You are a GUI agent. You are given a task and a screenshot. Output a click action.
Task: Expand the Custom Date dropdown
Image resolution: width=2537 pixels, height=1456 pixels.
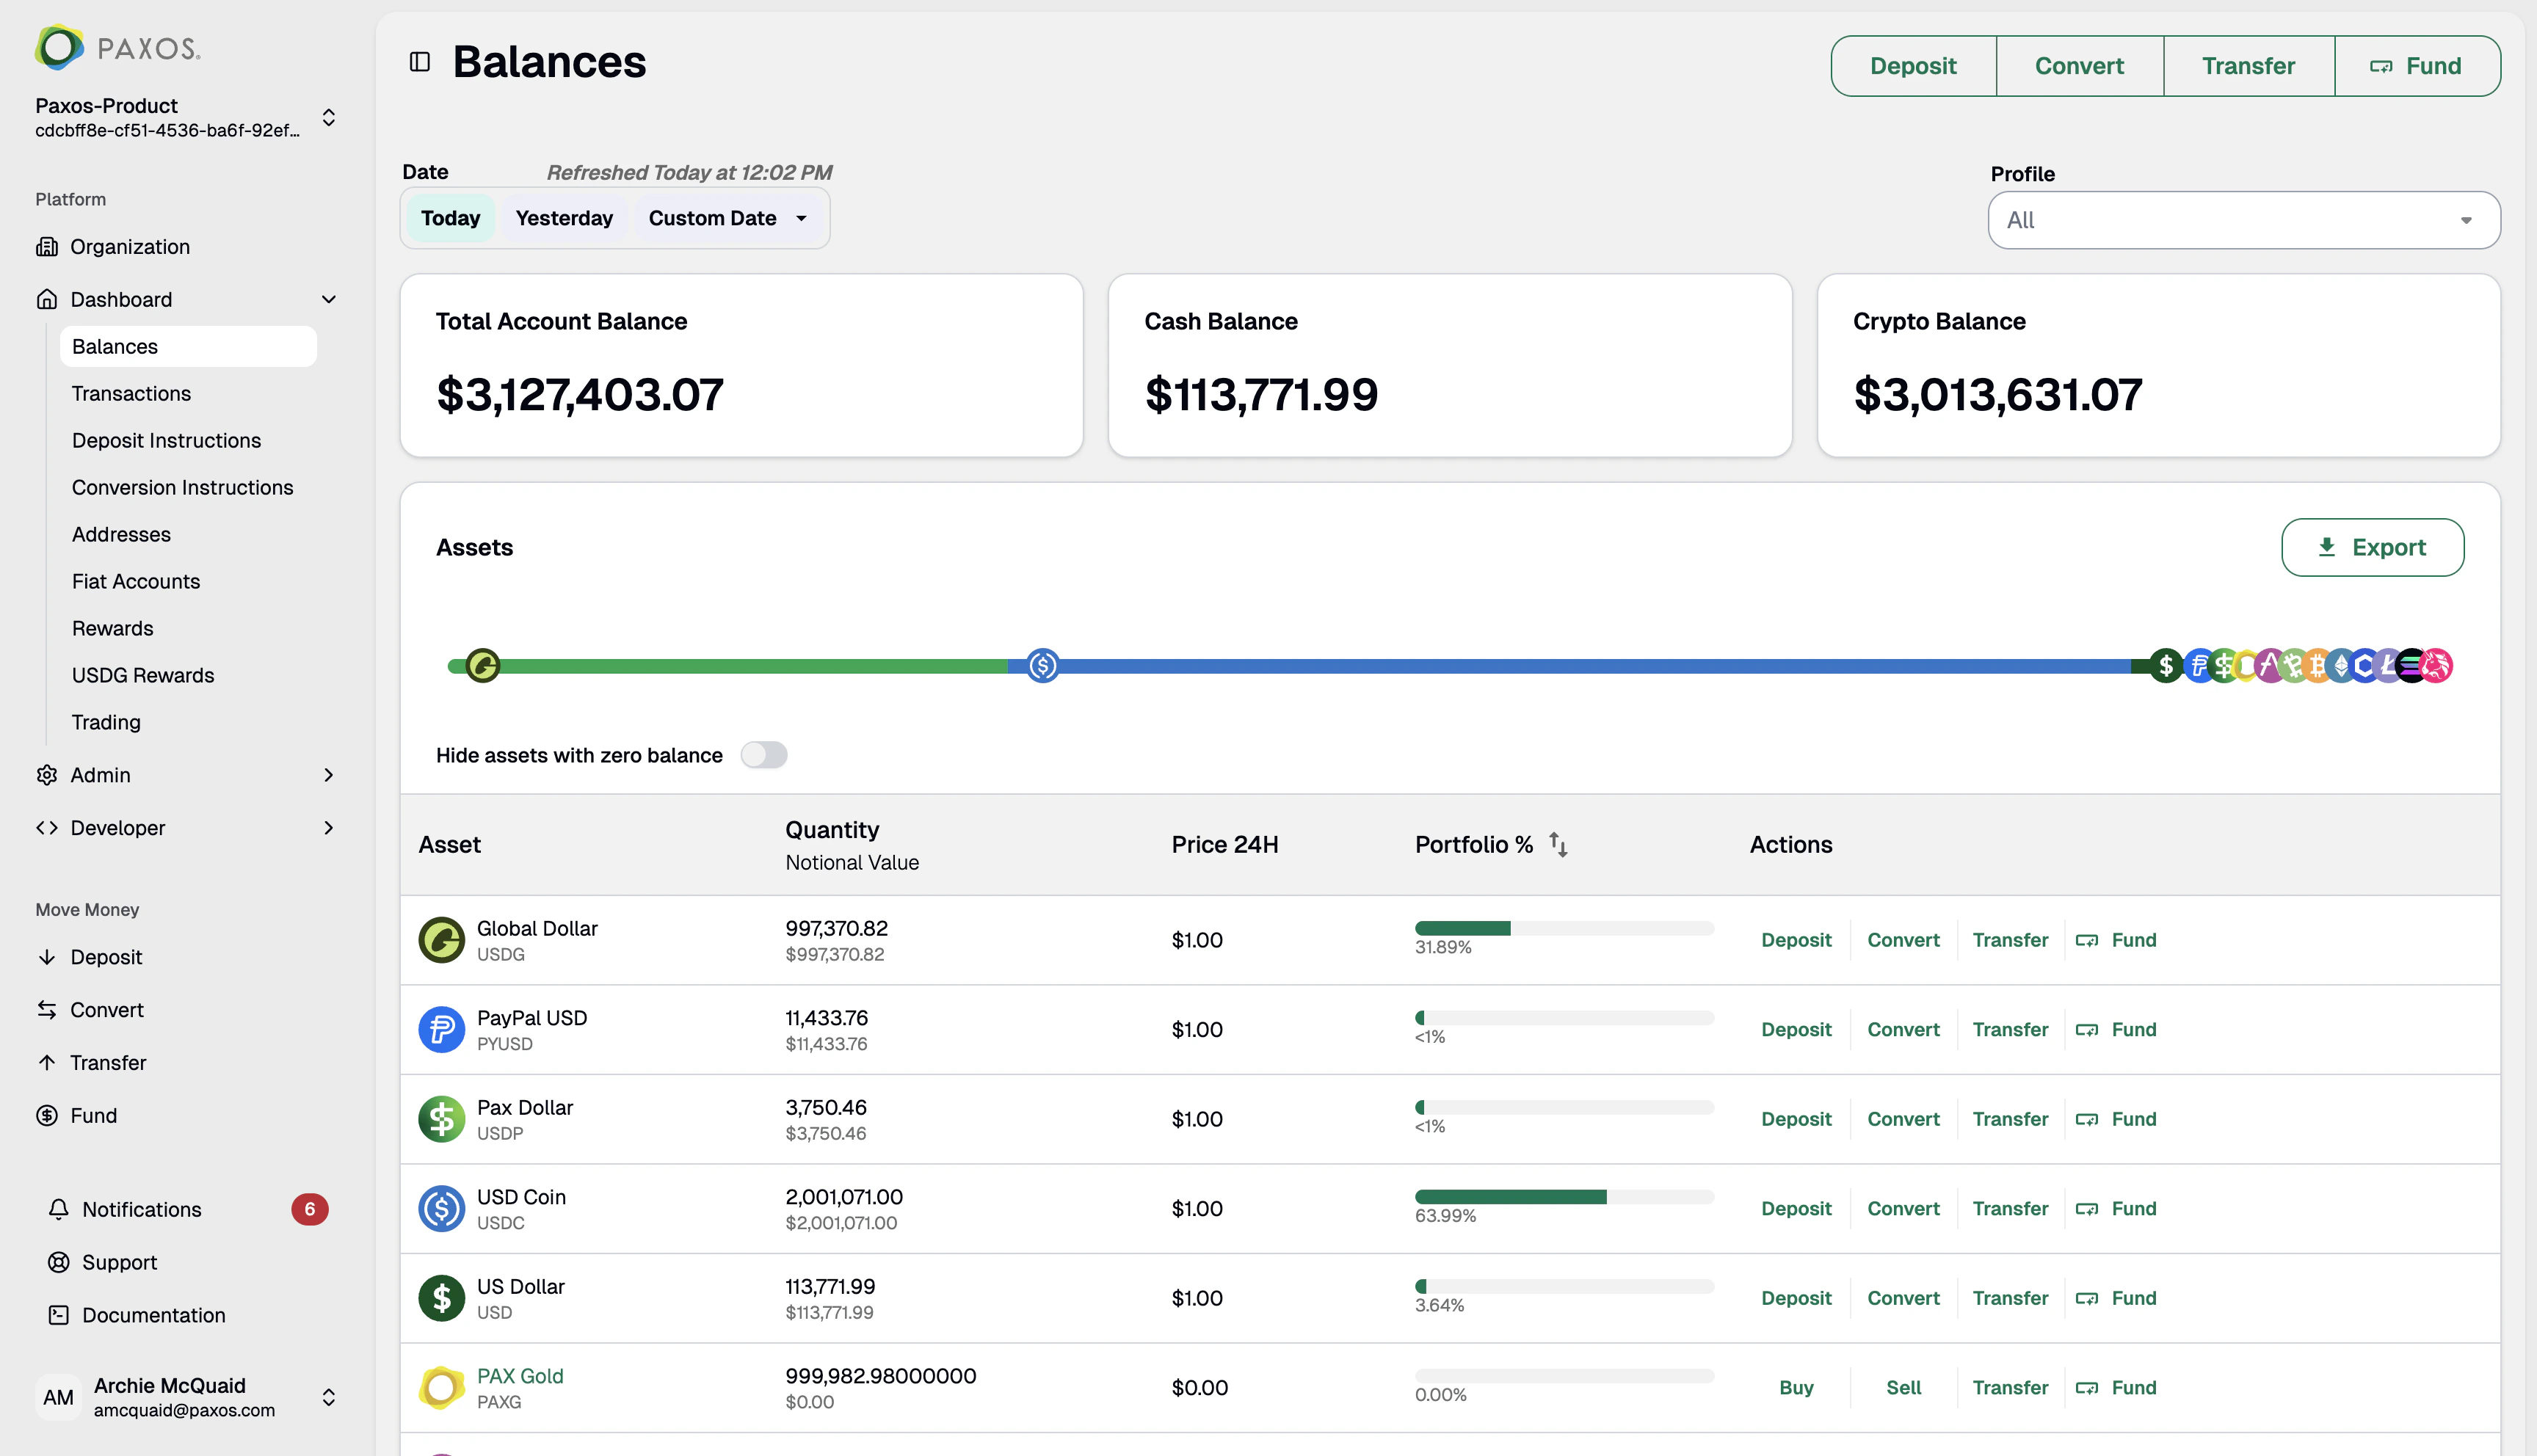728,218
